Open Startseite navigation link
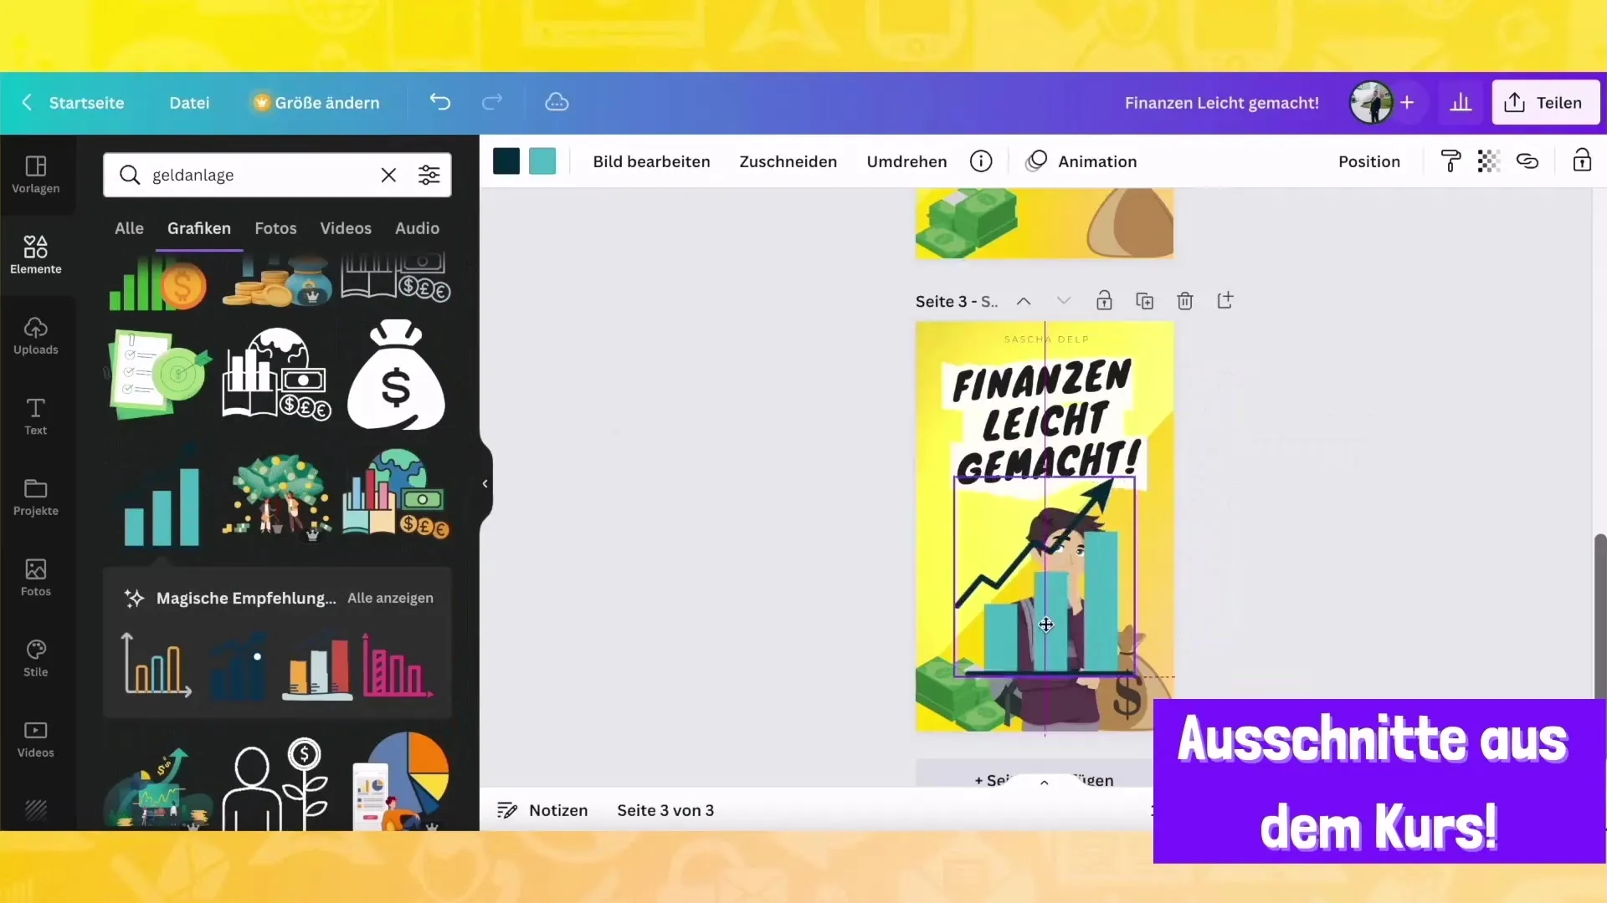The width and height of the screenshot is (1607, 903). point(87,101)
